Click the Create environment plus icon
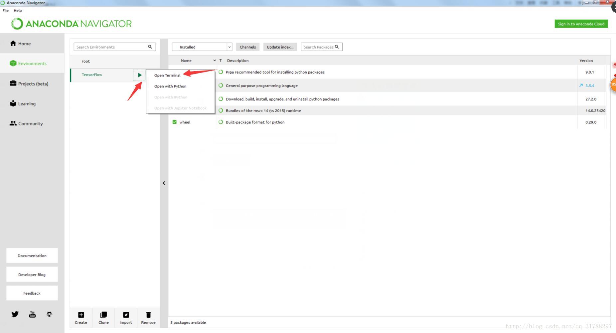This screenshot has width=616, height=333. pyautogui.click(x=81, y=315)
